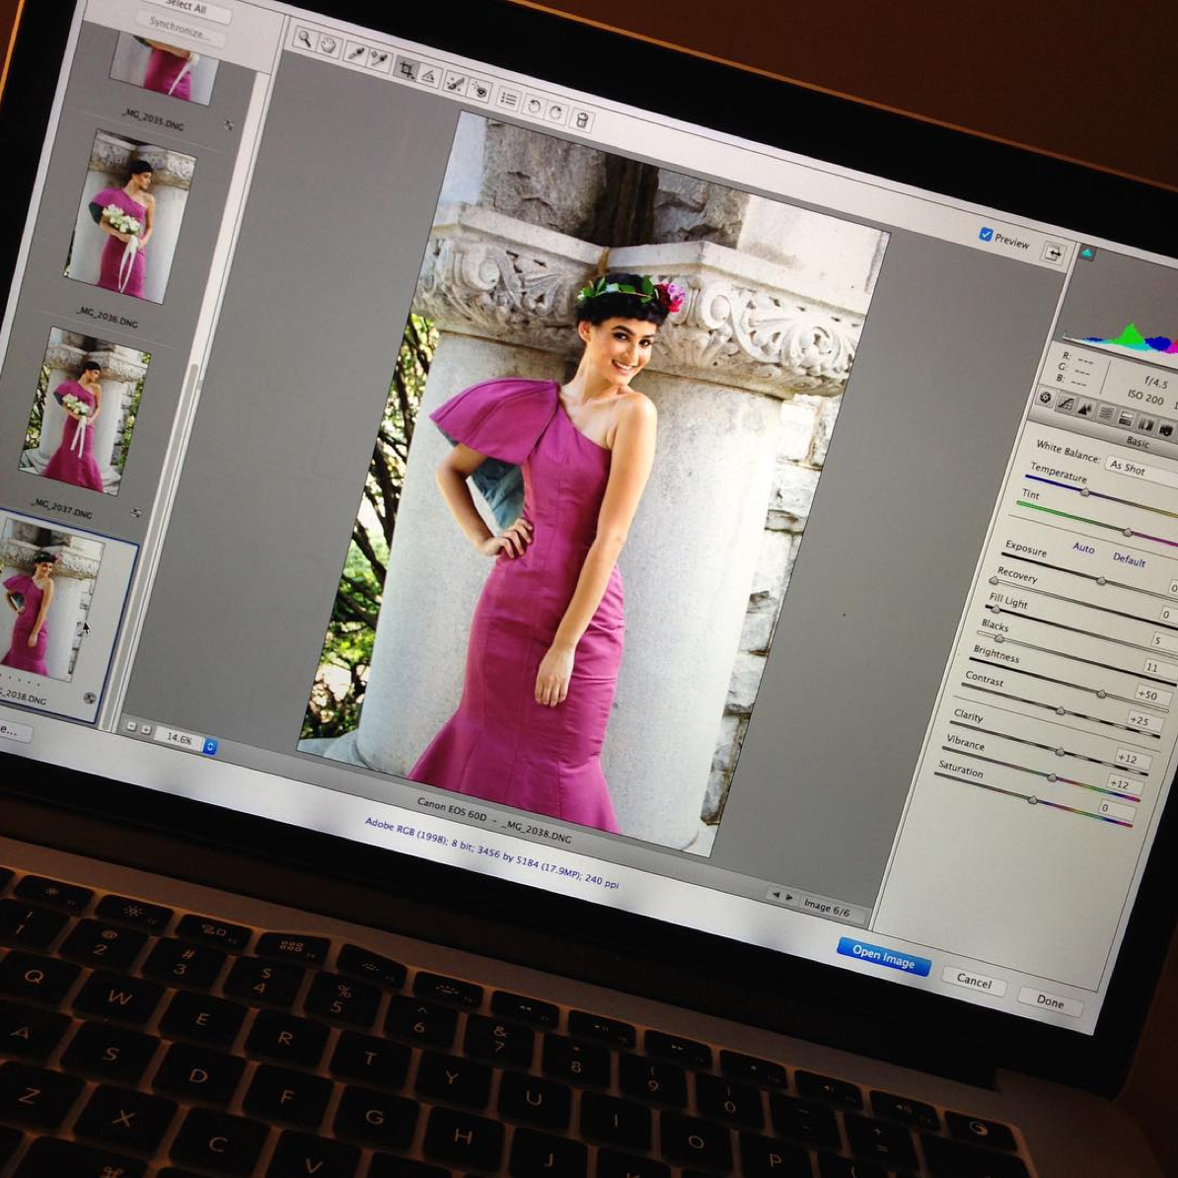Click the Open Image button
The width and height of the screenshot is (1178, 1178).
(884, 957)
